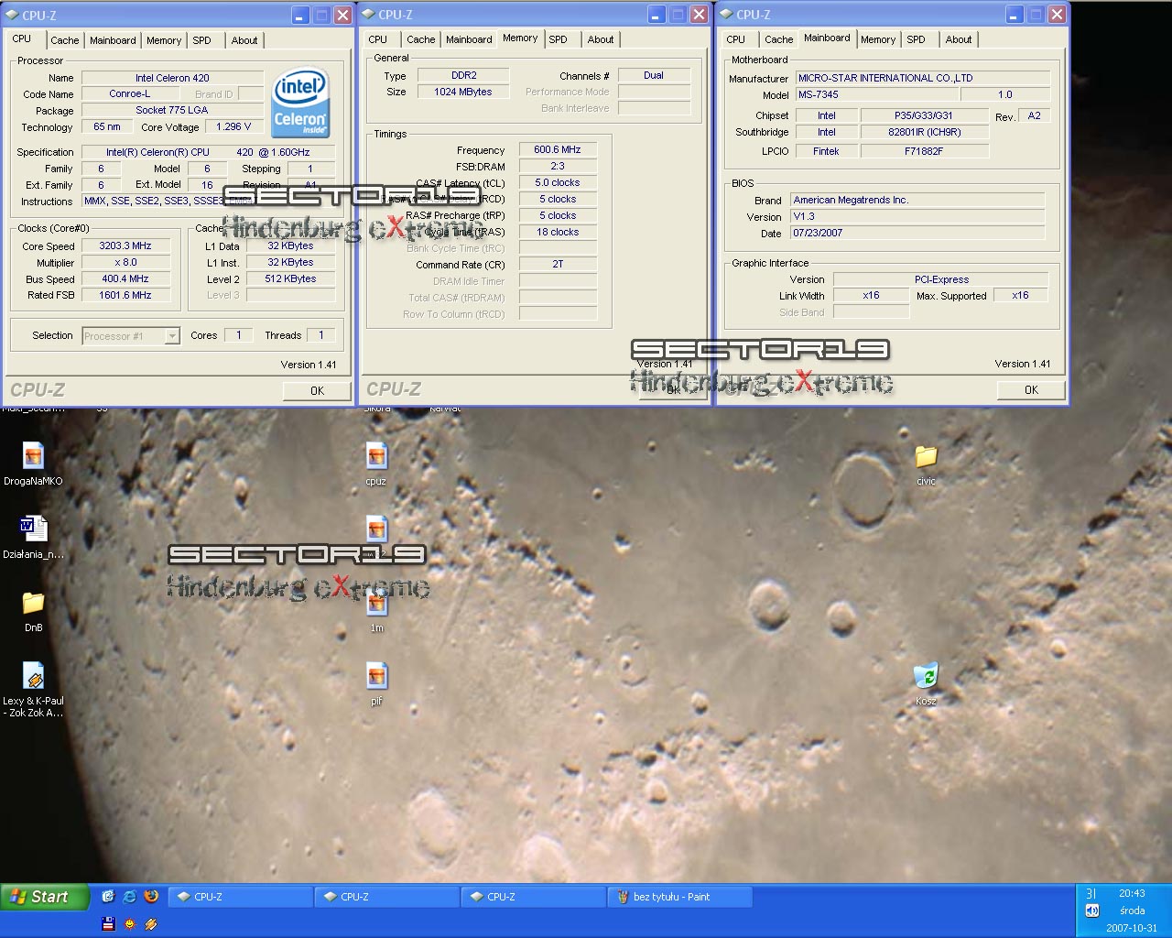Click the Command Rate value 2T
The height and width of the screenshot is (938, 1172).
558,264
